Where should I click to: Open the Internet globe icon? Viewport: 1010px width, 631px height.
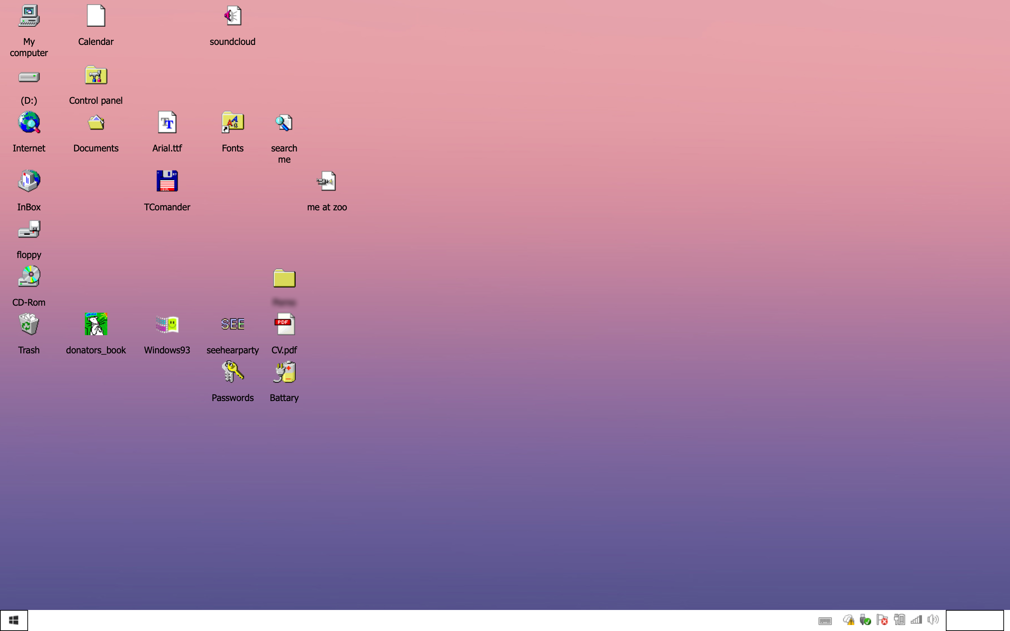29,122
